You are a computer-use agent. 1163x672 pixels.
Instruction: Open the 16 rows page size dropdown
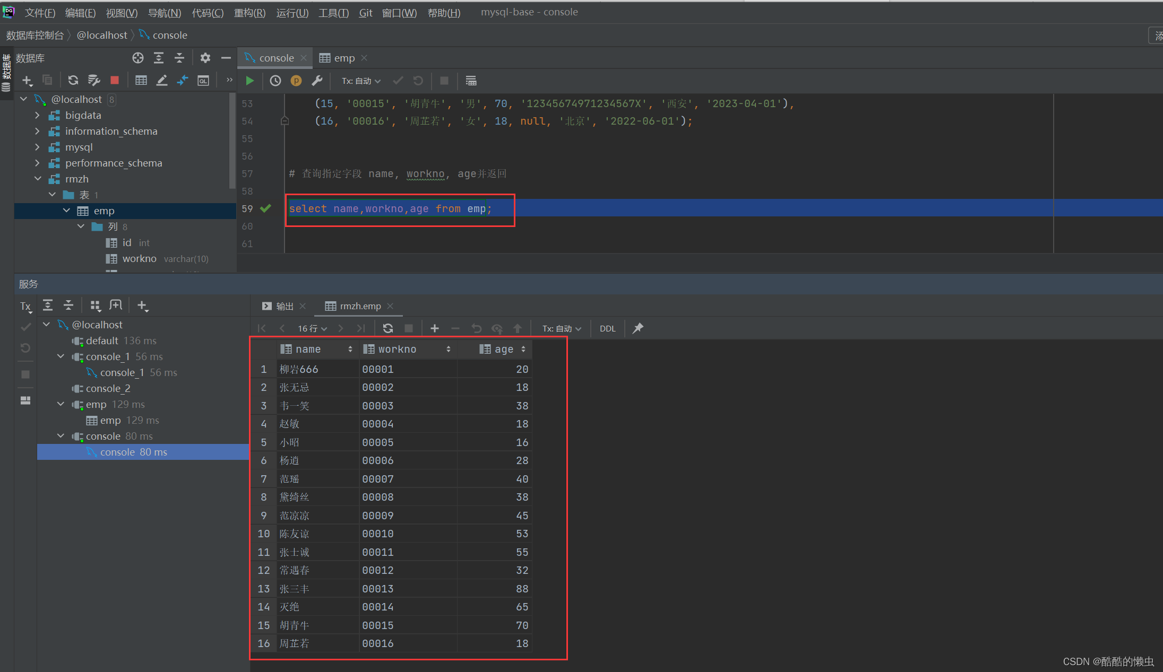click(x=312, y=328)
